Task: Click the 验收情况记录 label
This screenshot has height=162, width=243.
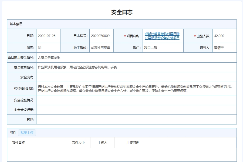Action: coord(24,89)
